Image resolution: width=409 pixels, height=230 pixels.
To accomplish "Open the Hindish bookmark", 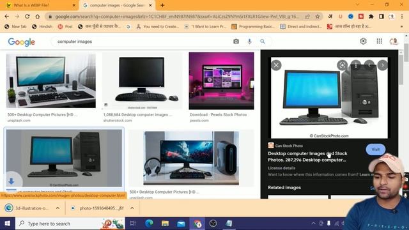I will pos(42,27).
